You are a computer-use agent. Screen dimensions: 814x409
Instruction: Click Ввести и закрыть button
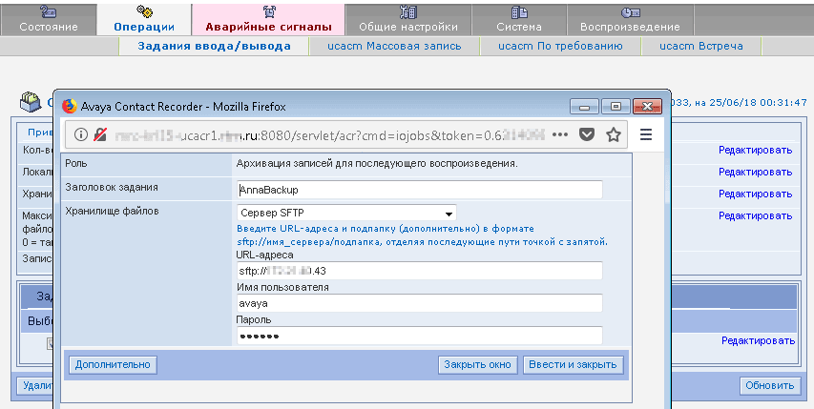573,364
